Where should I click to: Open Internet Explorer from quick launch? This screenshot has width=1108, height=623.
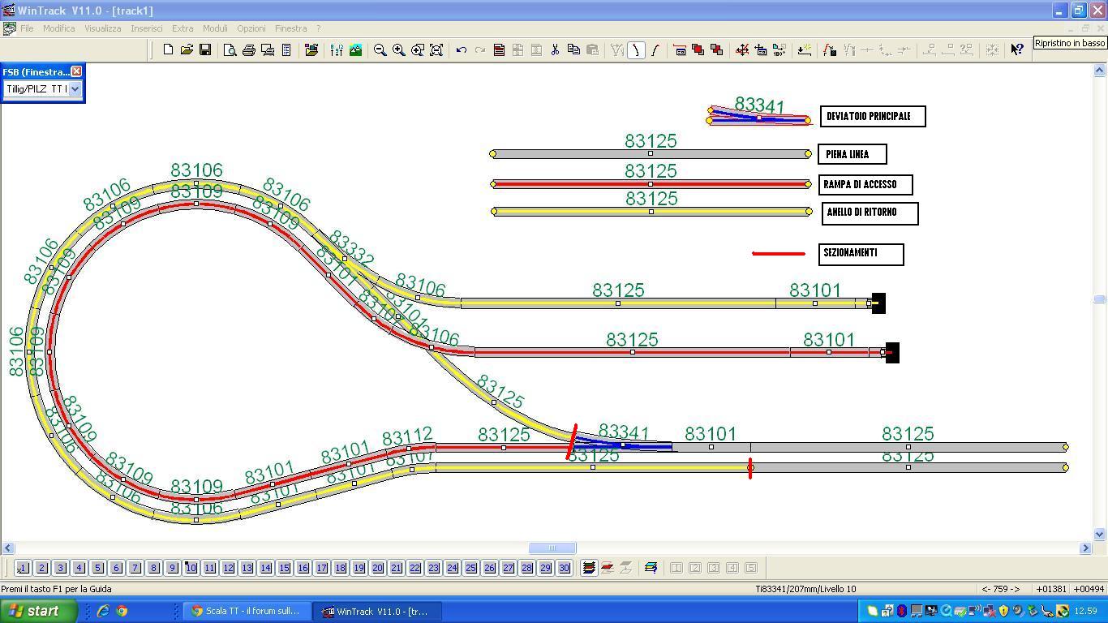click(x=103, y=611)
